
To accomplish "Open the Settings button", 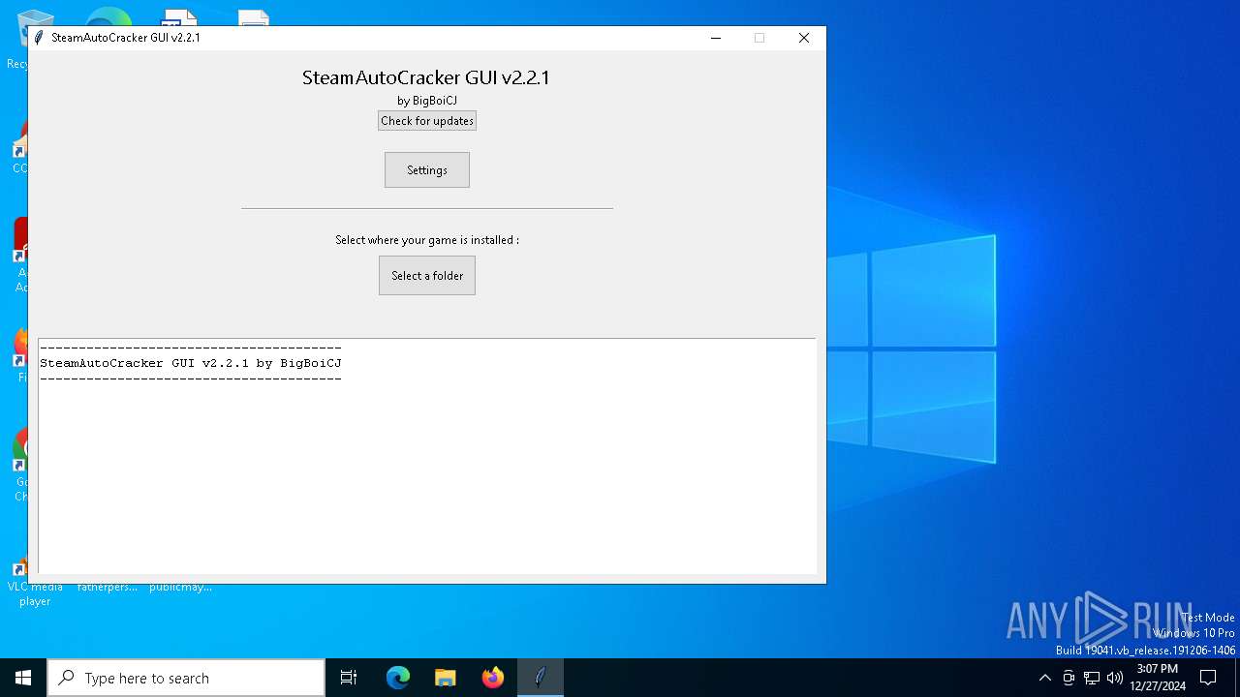I will (x=427, y=170).
